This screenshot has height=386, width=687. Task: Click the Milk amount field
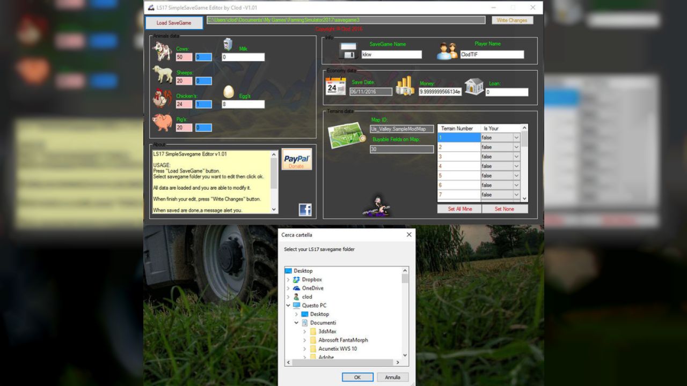tap(243, 57)
